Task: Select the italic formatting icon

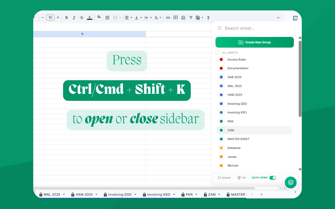Action: [74, 18]
